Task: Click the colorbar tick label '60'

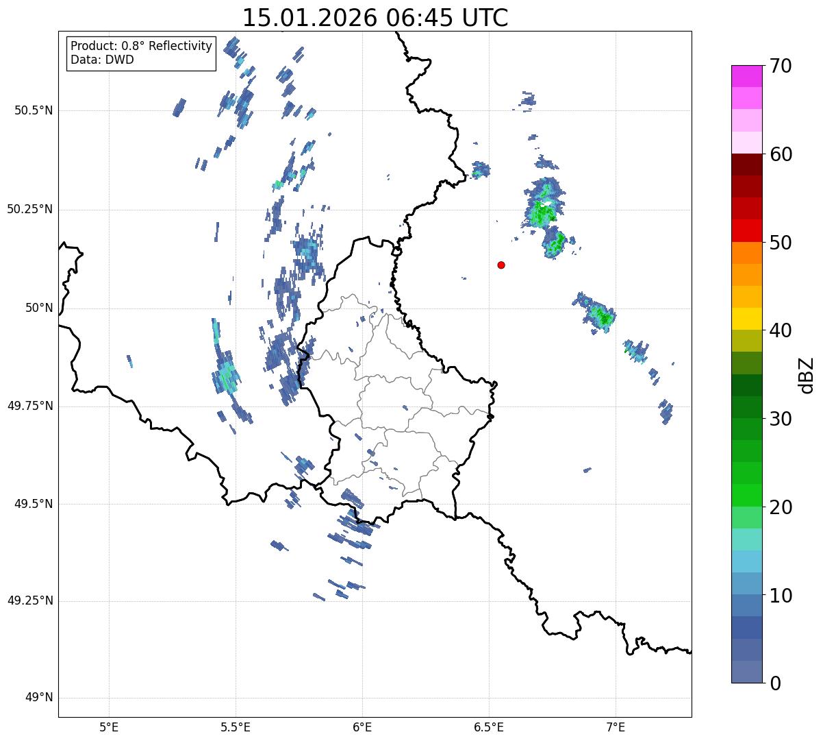Action: 781,154
